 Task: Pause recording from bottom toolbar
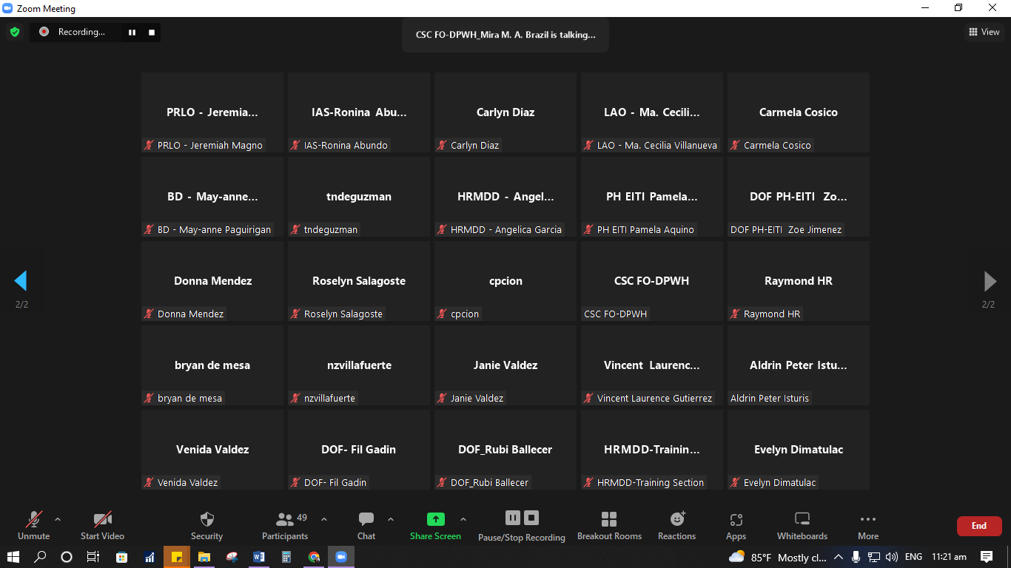click(513, 518)
